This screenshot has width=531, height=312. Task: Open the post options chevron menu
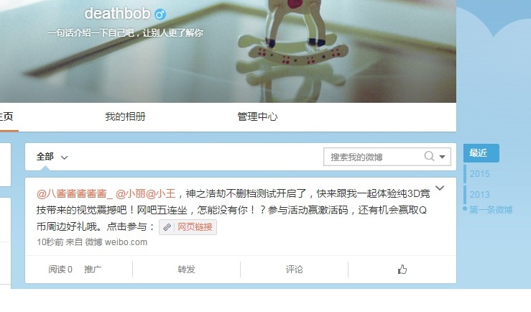click(x=440, y=188)
